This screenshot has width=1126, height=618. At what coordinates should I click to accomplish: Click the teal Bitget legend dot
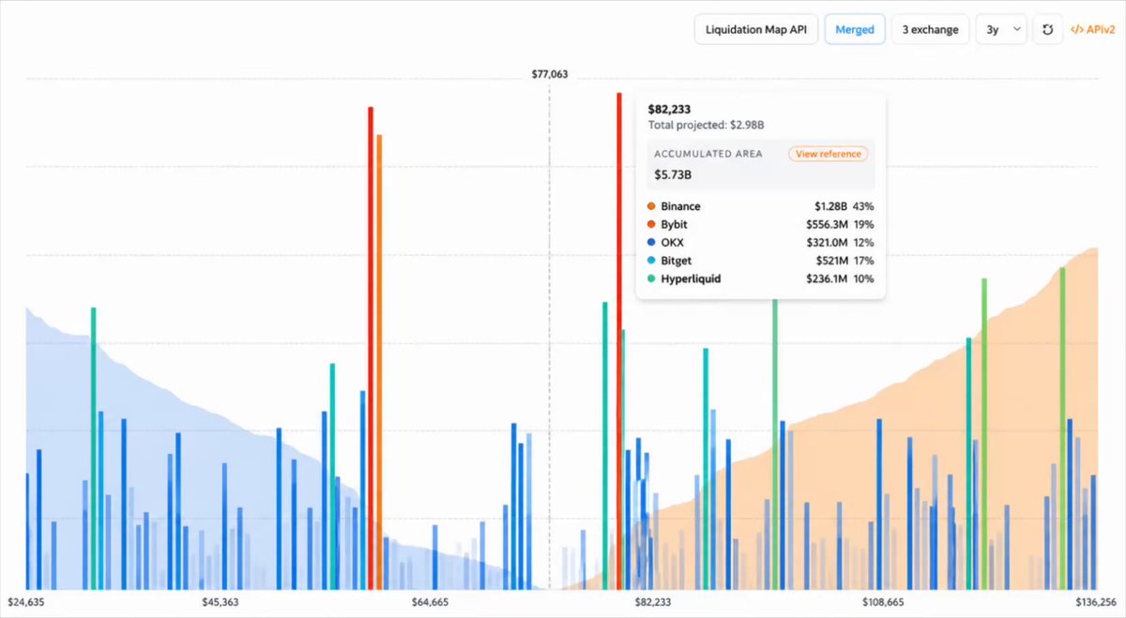coord(651,261)
